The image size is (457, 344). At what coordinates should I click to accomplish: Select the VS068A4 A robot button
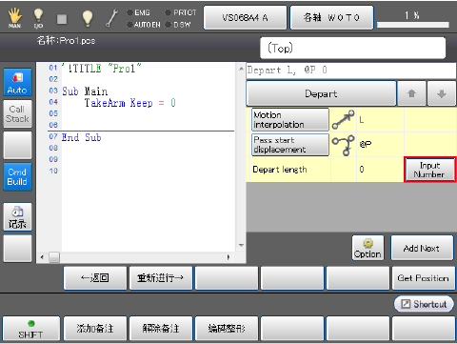(245, 17)
